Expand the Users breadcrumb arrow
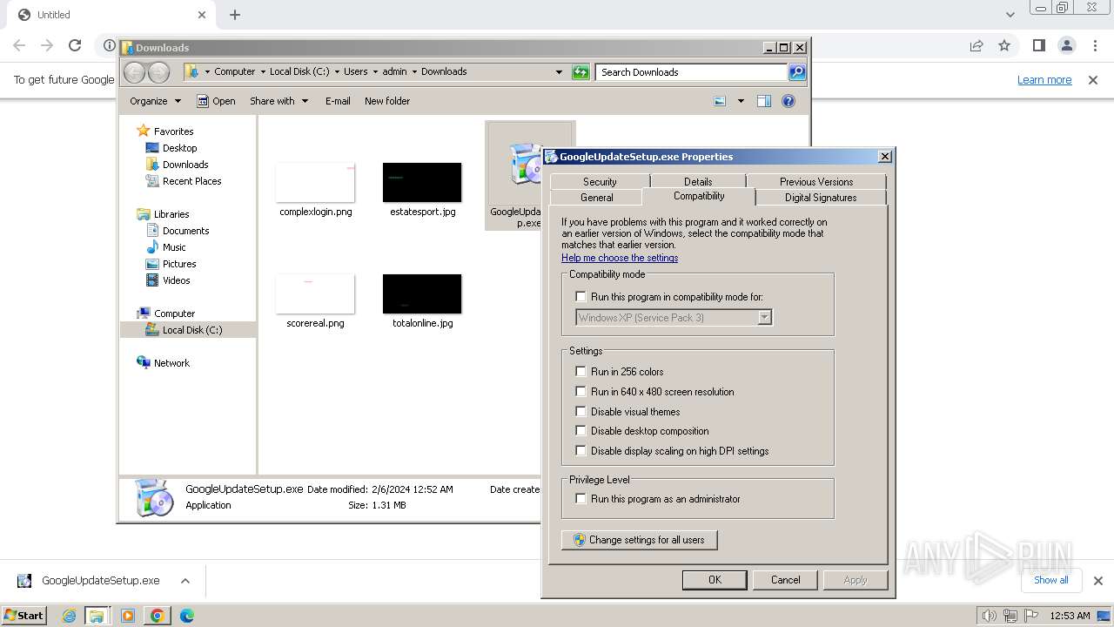The height and width of the screenshot is (627, 1114). click(375, 72)
